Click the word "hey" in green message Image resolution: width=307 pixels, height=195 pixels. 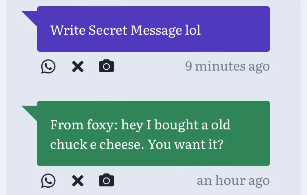[132, 125]
